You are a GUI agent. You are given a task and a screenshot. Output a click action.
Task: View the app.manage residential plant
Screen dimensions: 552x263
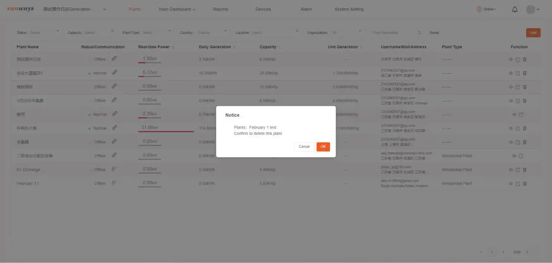[514, 156]
